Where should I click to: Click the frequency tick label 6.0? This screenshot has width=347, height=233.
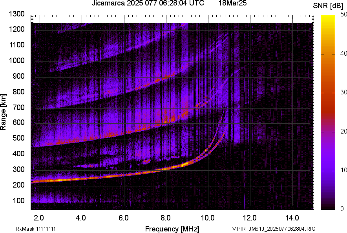[x=123, y=218]
